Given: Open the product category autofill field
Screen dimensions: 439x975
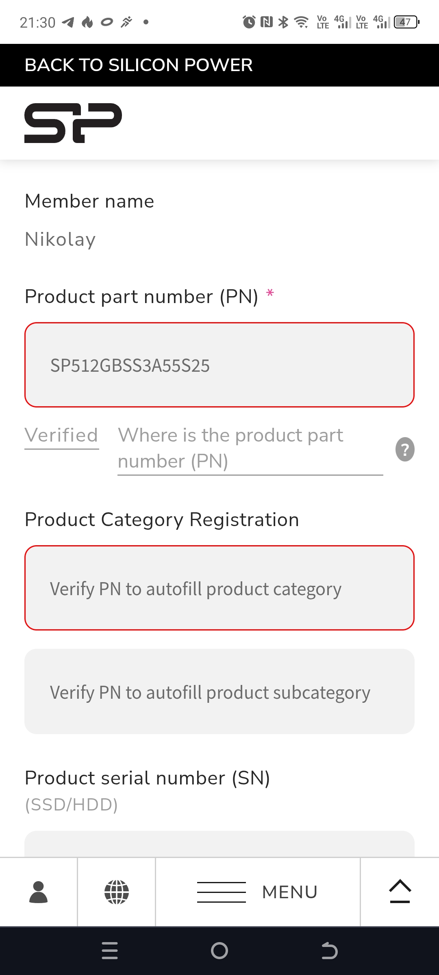Looking at the screenshot, I should pos(219,588).
